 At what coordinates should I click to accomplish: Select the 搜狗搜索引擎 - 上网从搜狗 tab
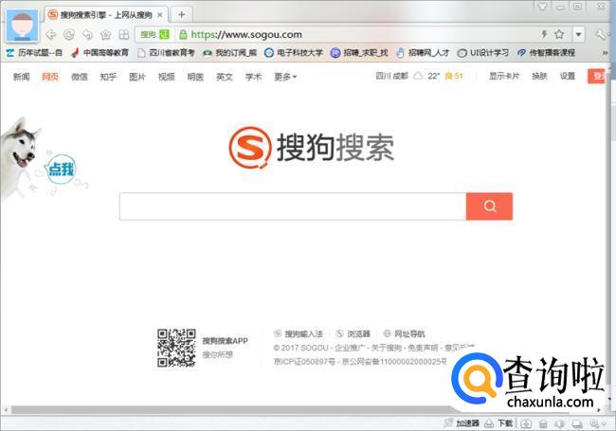[x=106, y=15]
